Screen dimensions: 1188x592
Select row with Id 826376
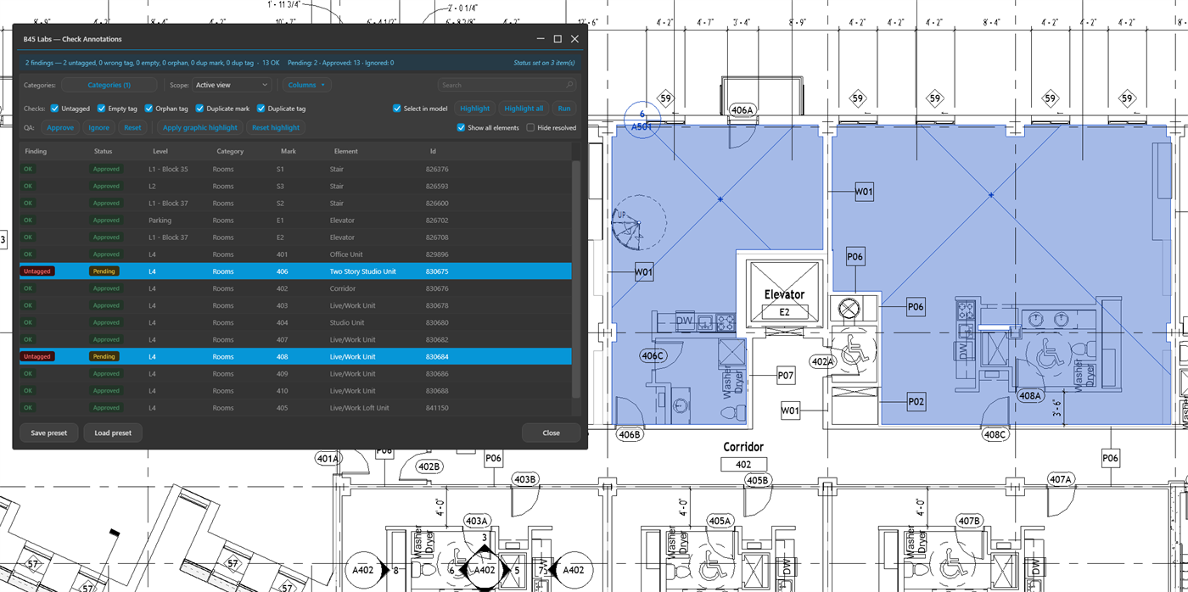295,170
